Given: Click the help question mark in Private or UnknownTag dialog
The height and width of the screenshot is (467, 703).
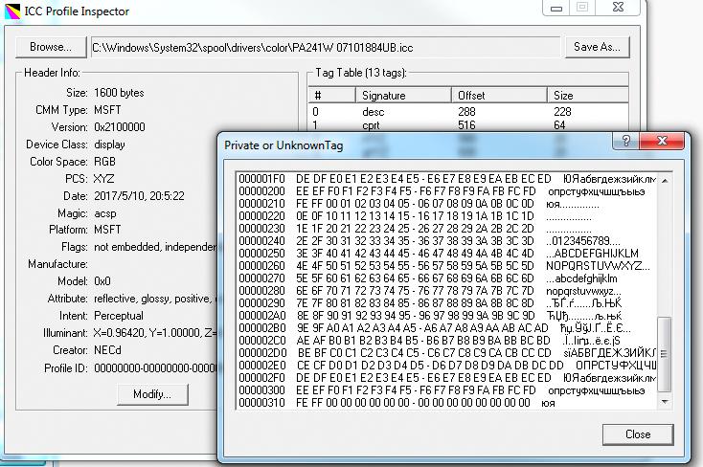Looking at the screenshot, I should (x=626, y=141).
